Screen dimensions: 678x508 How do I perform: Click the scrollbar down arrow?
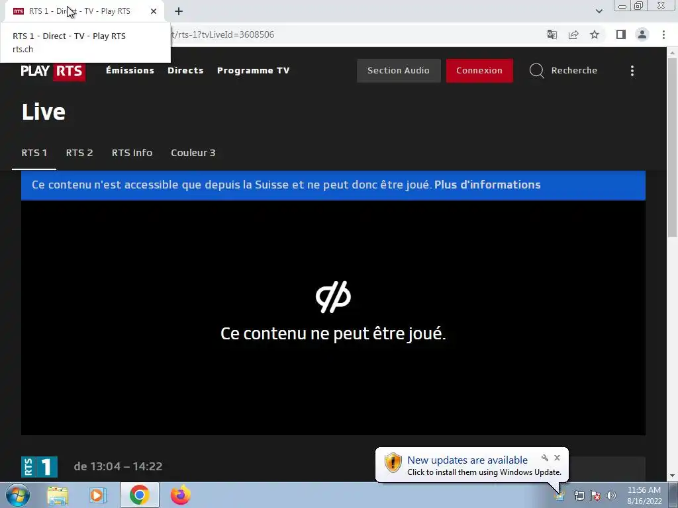pyautogui.click(x=672, y=476)
